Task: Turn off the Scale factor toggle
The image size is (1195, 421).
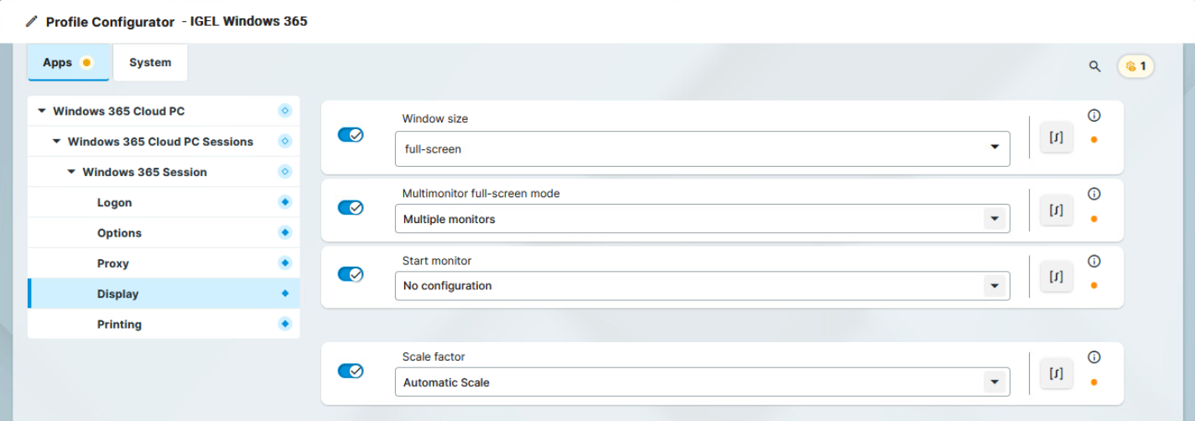Action: pos(351,371)
